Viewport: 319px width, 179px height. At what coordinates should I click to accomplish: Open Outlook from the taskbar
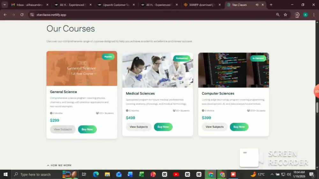click(x=119, y=174)
